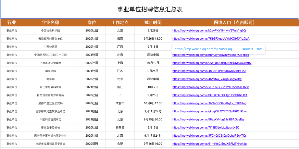Image resolution: width=299 pixels, height=149 pixels.
Task: Select the 9月18日 deadline cell
Action: coord(153,47)
